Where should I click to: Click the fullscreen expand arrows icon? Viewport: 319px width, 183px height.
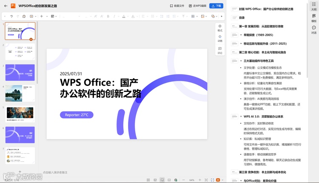212,180
